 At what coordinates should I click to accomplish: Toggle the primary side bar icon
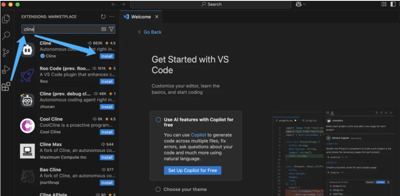(393, 5)
